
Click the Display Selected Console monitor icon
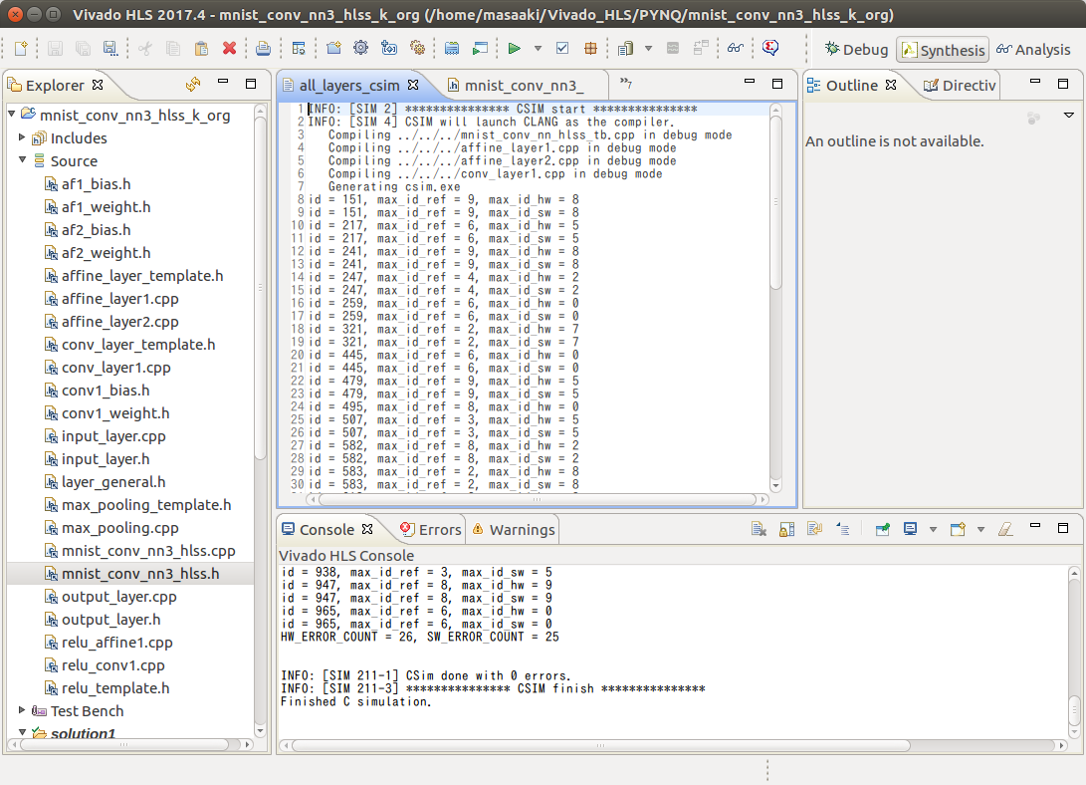(x=910, y=529)
